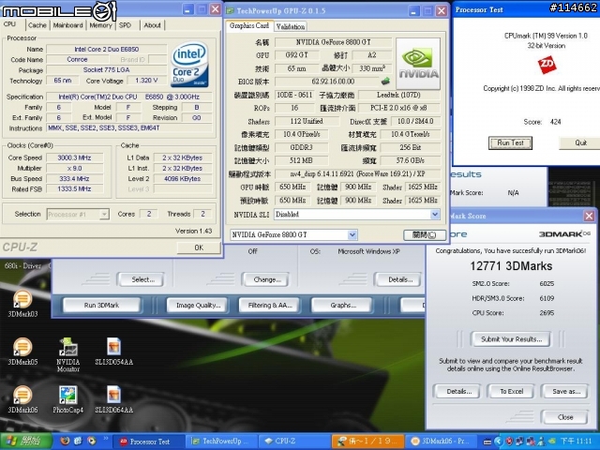Viewport: 600px width, 450px height.
Task: Click Close in the 3DMark Score dialog
Action: [564, 417]
